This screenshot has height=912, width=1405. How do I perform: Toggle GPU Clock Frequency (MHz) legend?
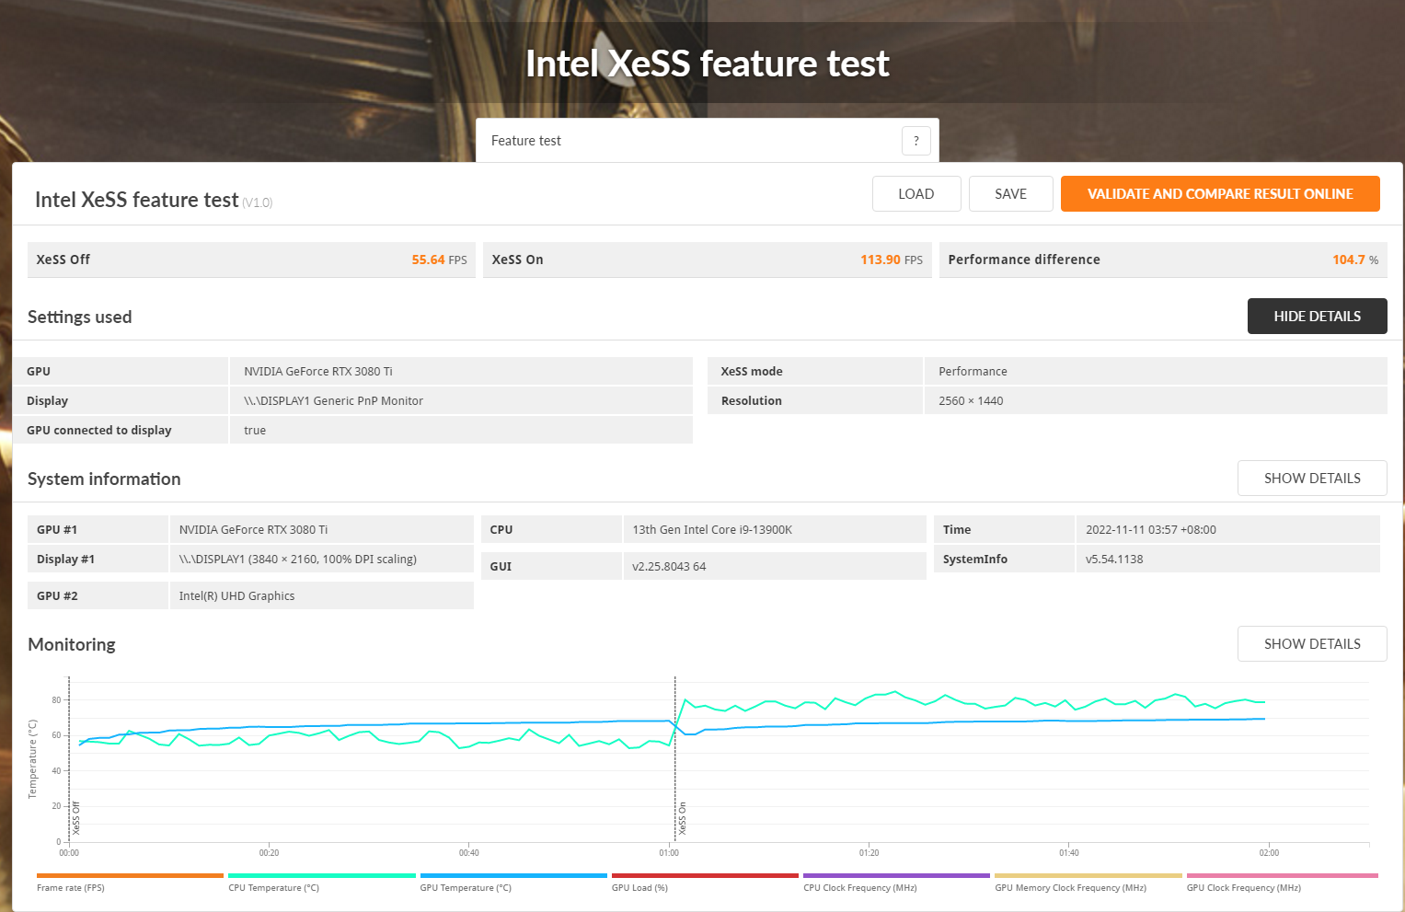(x=1283, y=883)
